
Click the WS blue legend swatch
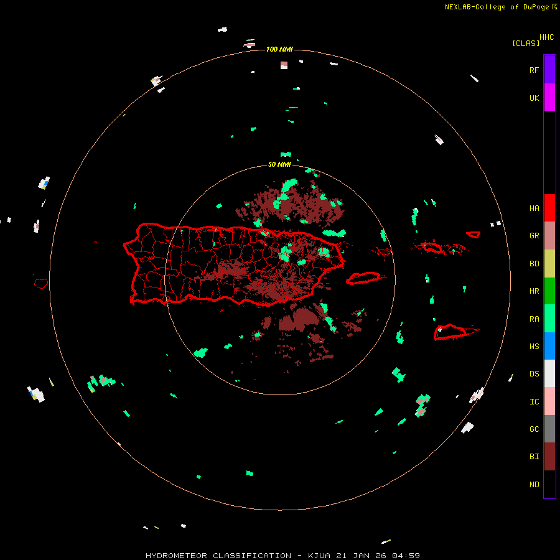coord(549,346)
